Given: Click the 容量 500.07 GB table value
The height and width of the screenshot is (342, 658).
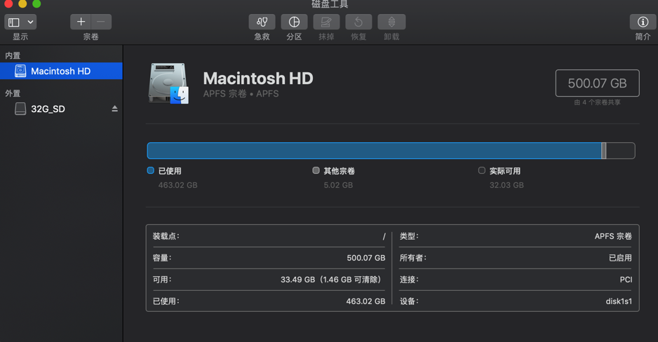Looking at the screenshot, I should (x=366, y=258).
